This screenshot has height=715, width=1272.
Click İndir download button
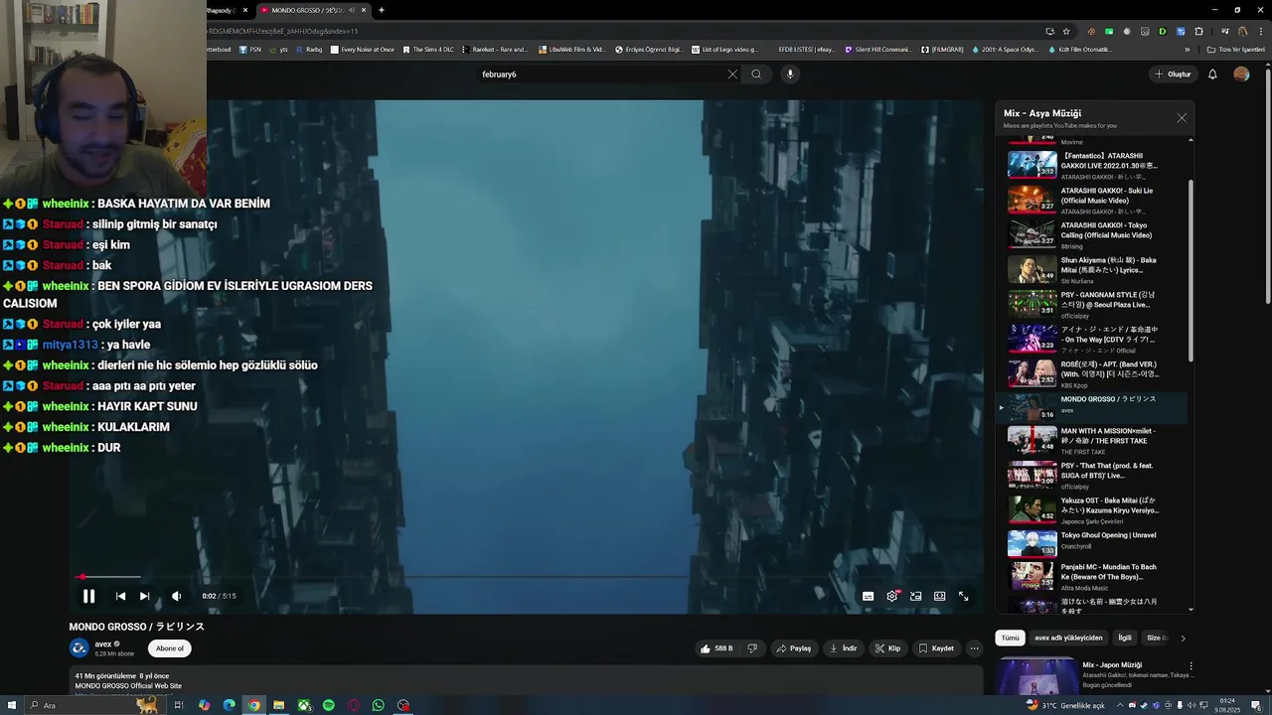click(843, 648)
